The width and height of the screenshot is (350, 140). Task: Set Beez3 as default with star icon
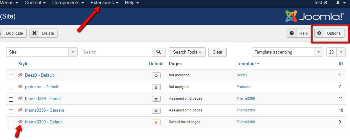click(x=156, y=75)
